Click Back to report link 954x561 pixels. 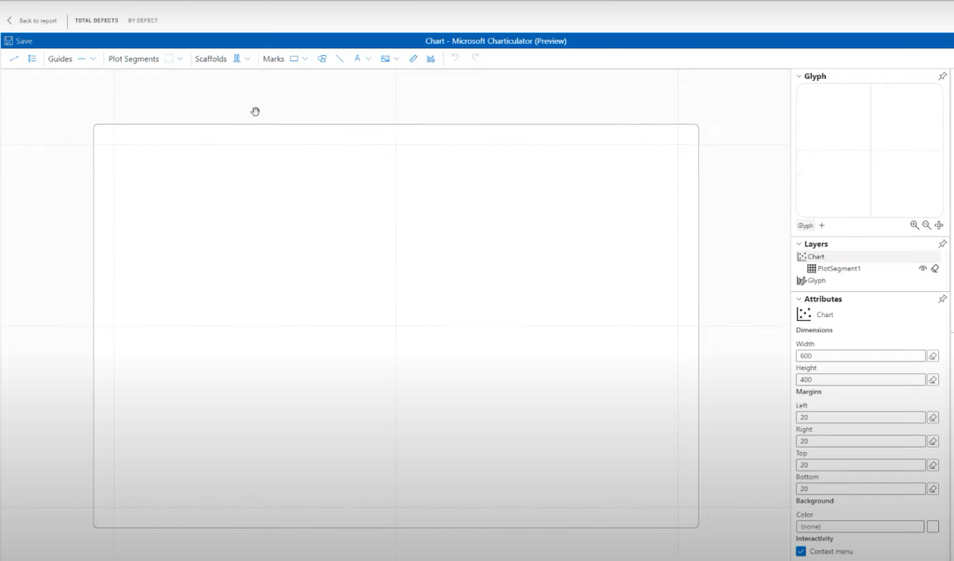pos(38,20)
